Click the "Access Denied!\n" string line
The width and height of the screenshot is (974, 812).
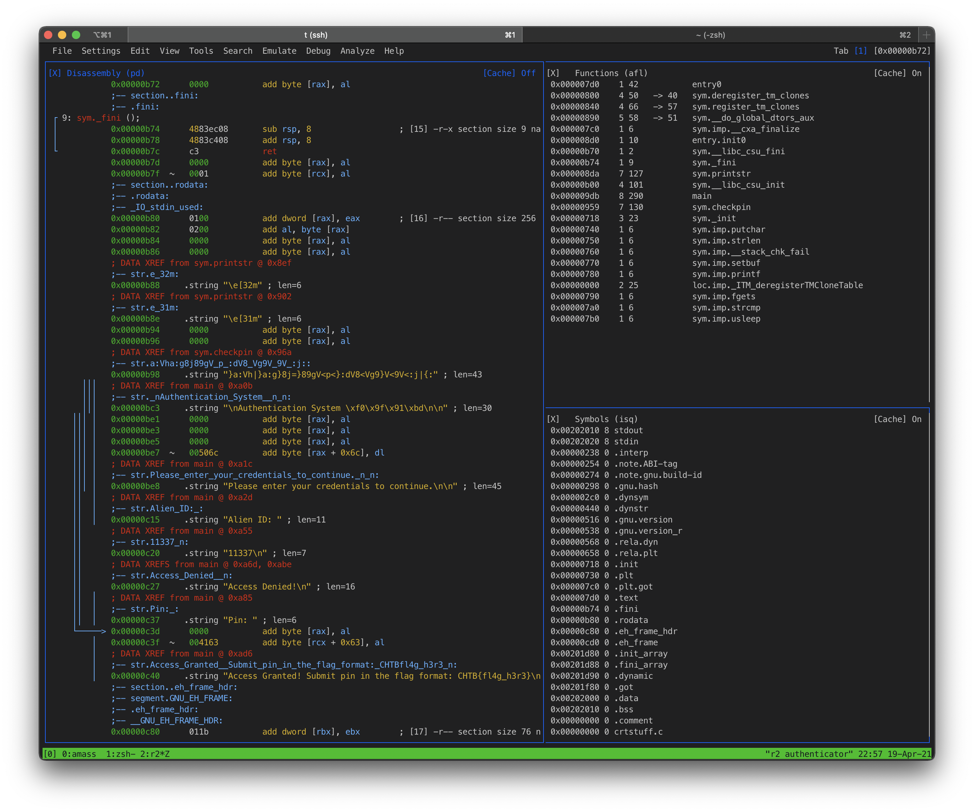(232, 587)
